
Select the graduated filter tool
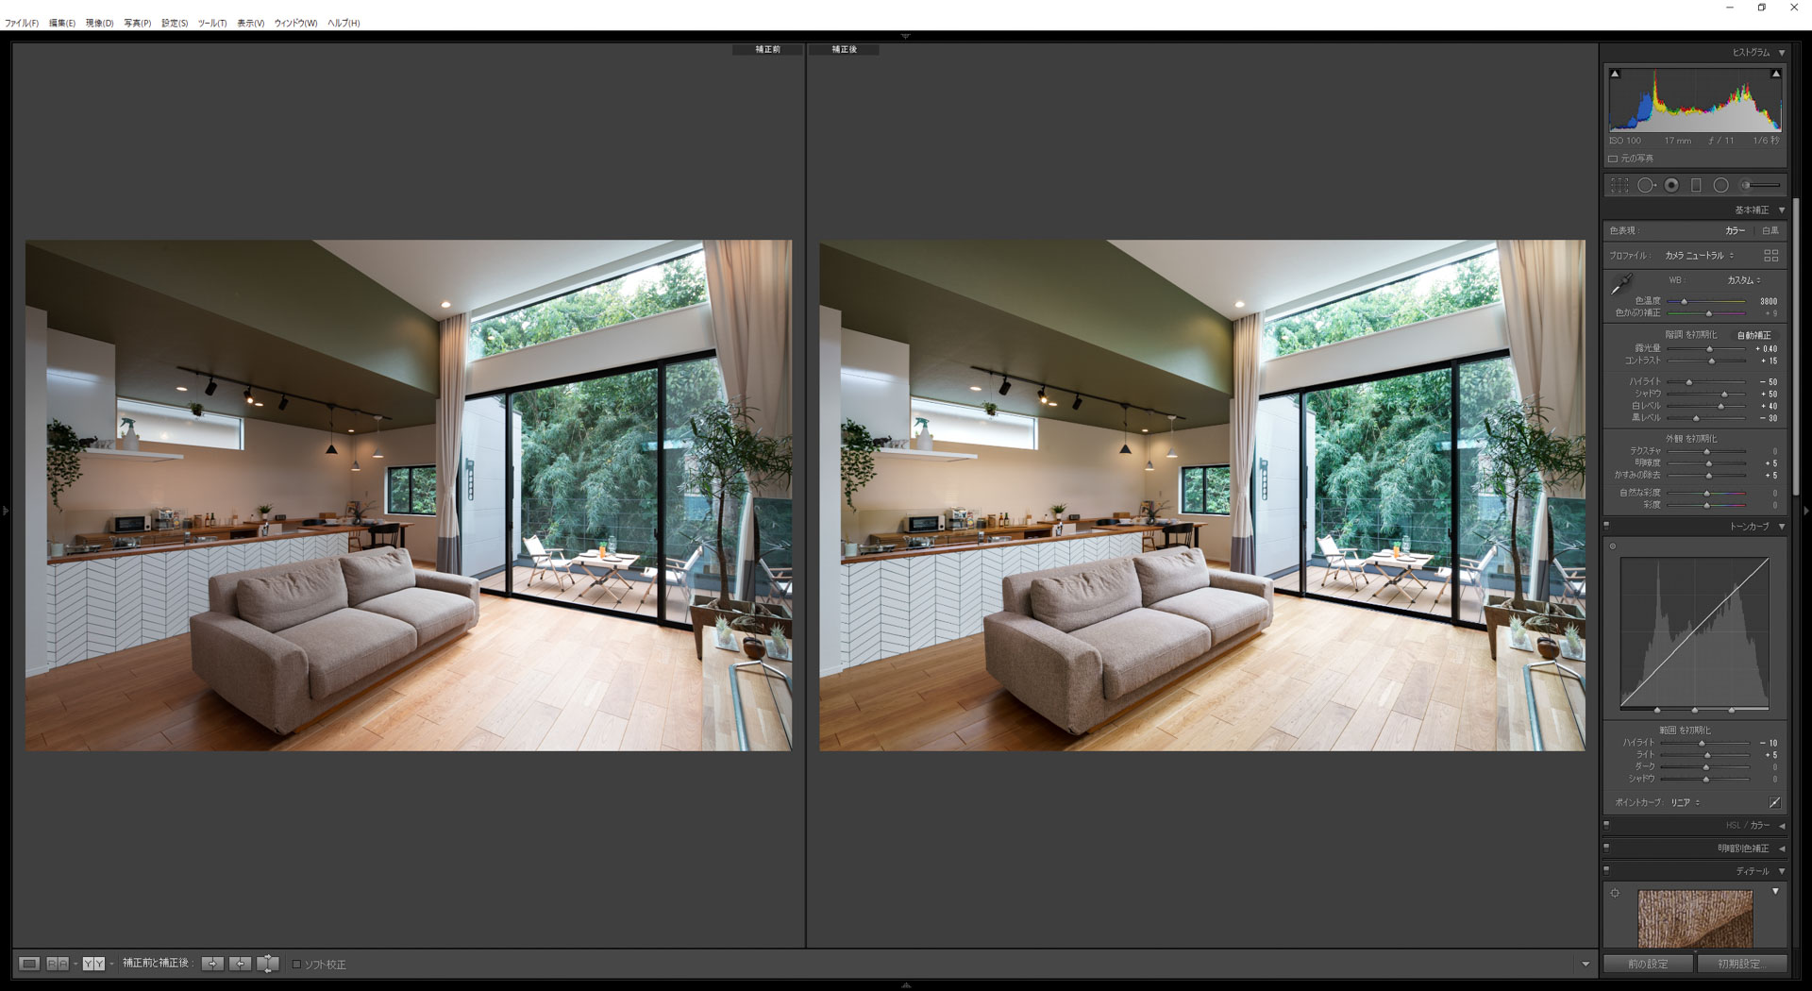(1696, 186)
